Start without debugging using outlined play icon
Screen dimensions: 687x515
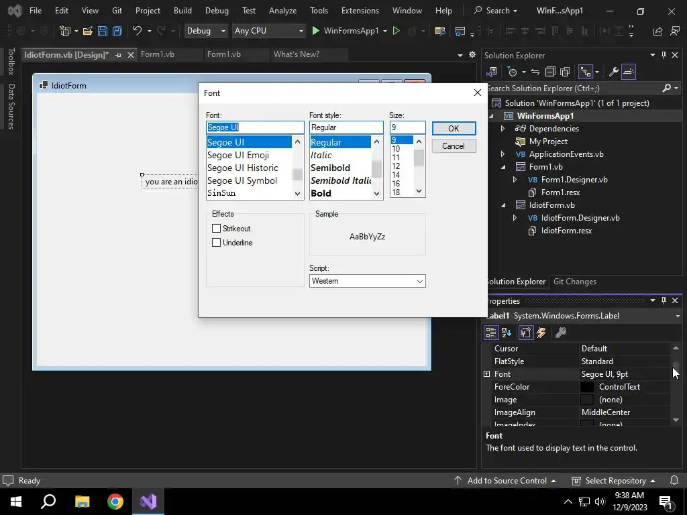point(396,31)
